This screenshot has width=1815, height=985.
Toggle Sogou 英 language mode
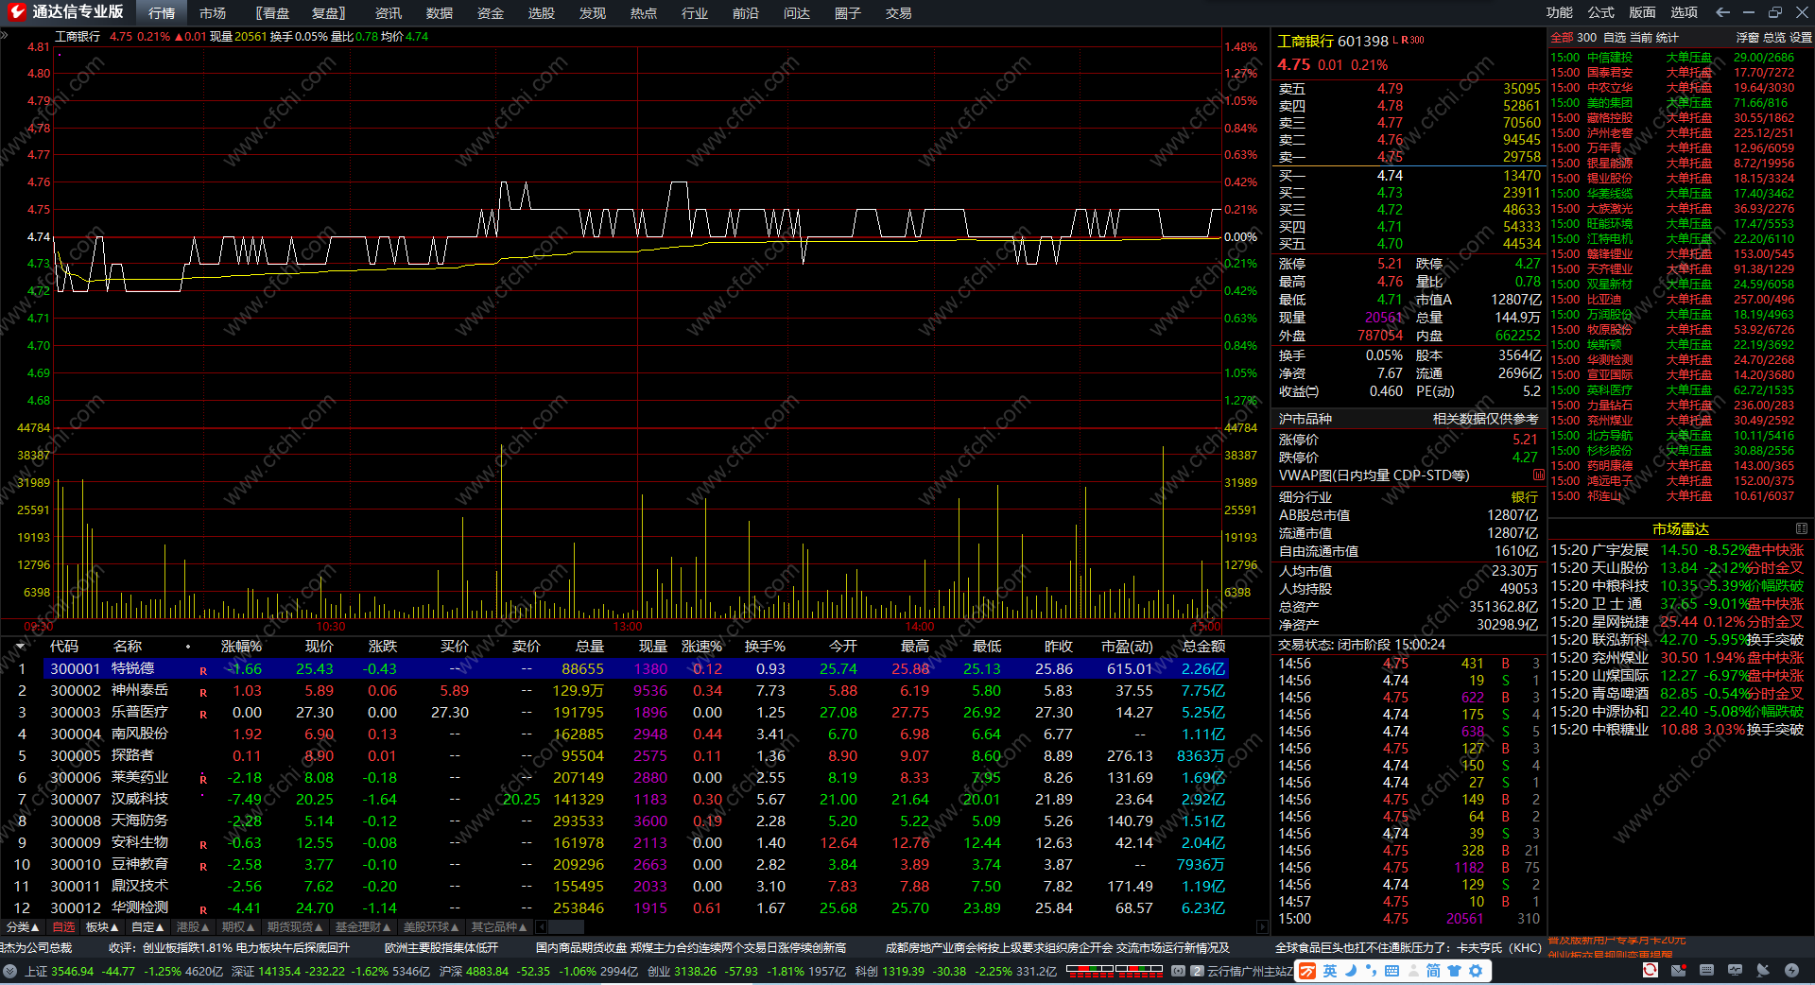click(x=1330, y=971)
